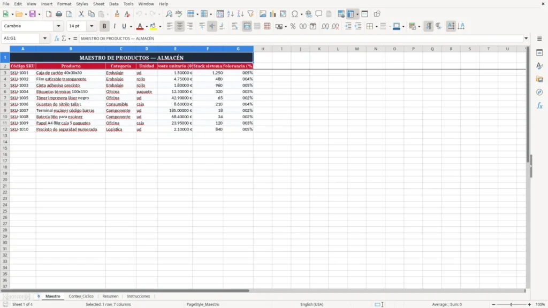Apply the yellow background color swatch
The image size is (548, 308).
(153, 26)
